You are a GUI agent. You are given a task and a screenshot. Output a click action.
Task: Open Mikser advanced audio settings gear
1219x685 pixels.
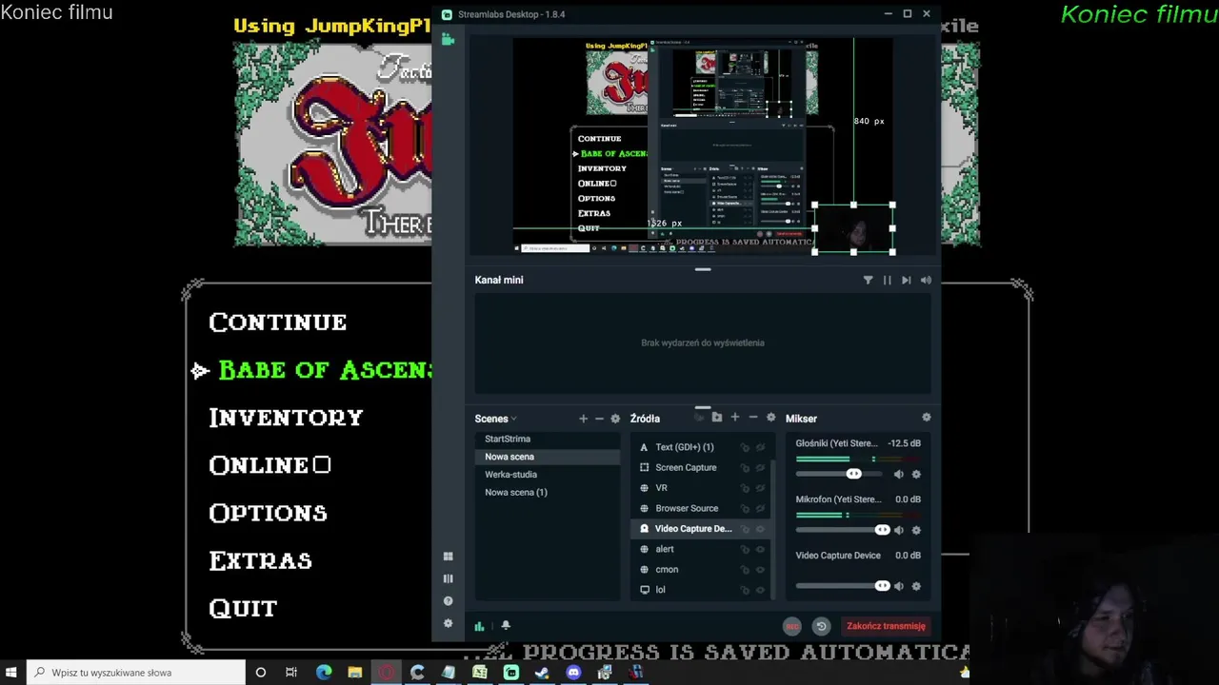click(x=926, y=418)
